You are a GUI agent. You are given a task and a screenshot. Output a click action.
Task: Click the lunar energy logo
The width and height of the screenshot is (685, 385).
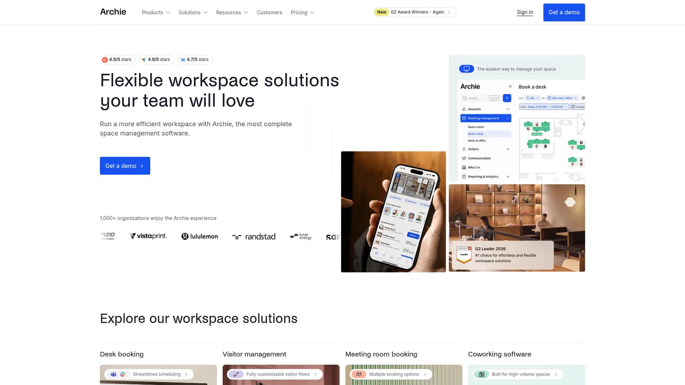pyautogui.click(x=301, y=236)
